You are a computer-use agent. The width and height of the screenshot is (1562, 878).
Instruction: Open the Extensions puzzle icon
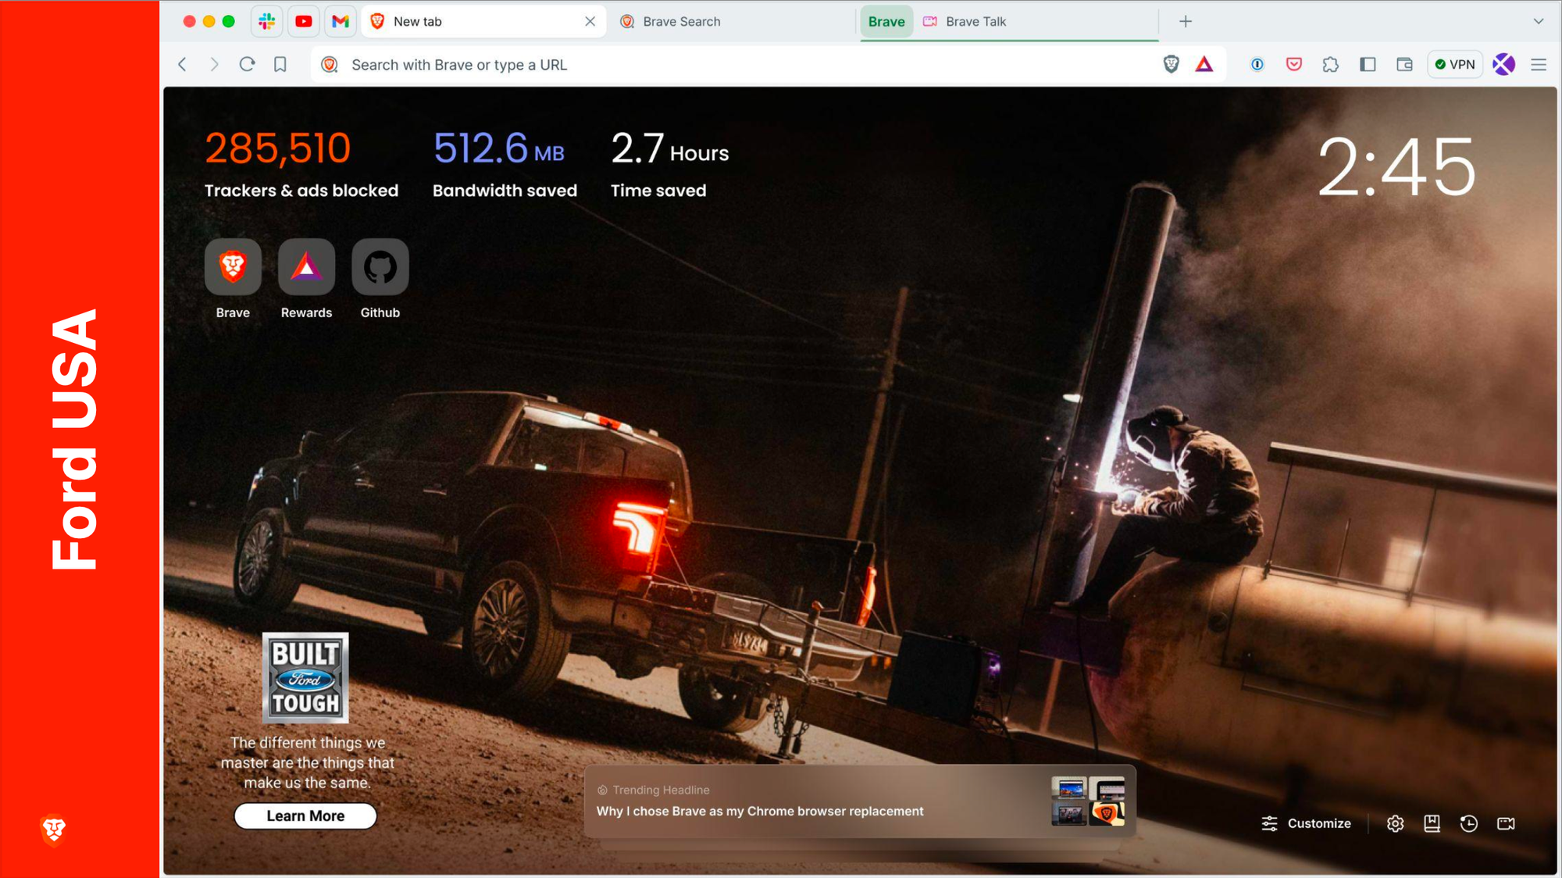coord(1330,65)
